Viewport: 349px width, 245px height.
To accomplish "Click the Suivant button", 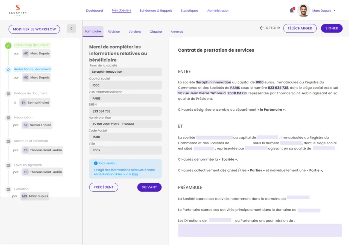I will point(149,187).
